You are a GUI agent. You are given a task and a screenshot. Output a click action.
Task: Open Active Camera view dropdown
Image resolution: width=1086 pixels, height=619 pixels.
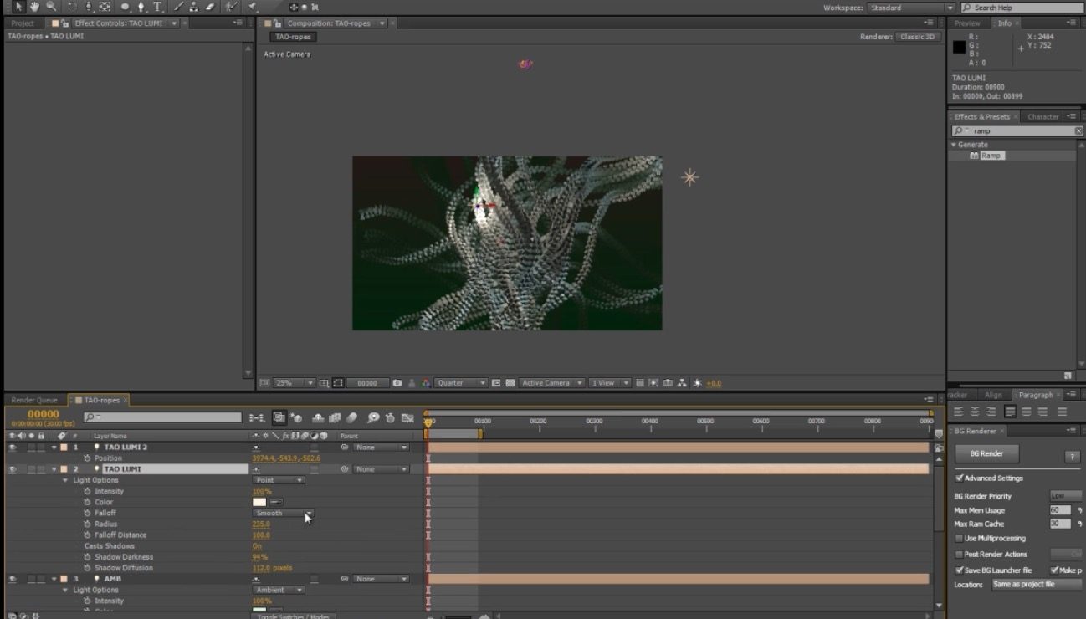click(551, 383)
